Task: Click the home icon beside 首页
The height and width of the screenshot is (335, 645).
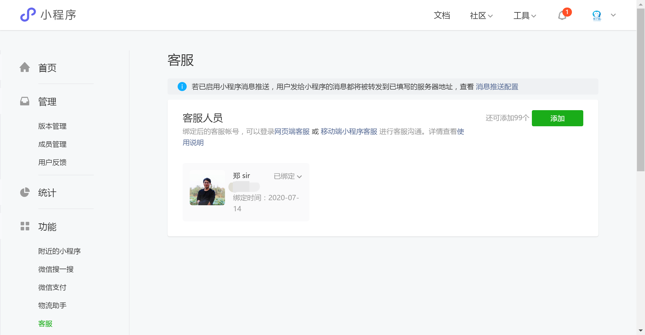Action: point(25,67)
